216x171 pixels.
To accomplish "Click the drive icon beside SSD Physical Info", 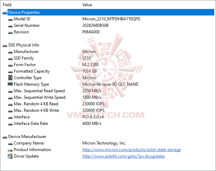I will 5,46.
